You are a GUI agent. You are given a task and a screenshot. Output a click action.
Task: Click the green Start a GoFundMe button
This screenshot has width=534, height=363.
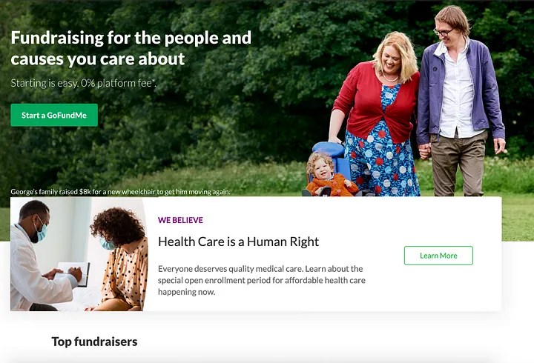click(x=54, y=115)
